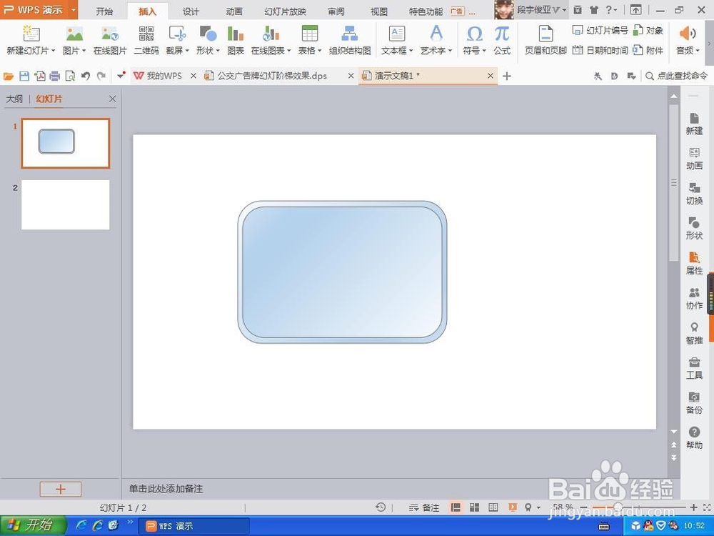The width and height of the screenshot is (714, 536).
Task: Switch to reading view in status bar
Action: click(493, 507)
